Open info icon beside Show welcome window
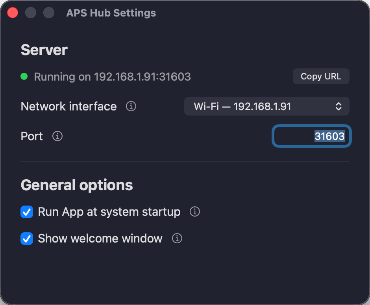The image size is (370, 305). (x=177, y=238)
